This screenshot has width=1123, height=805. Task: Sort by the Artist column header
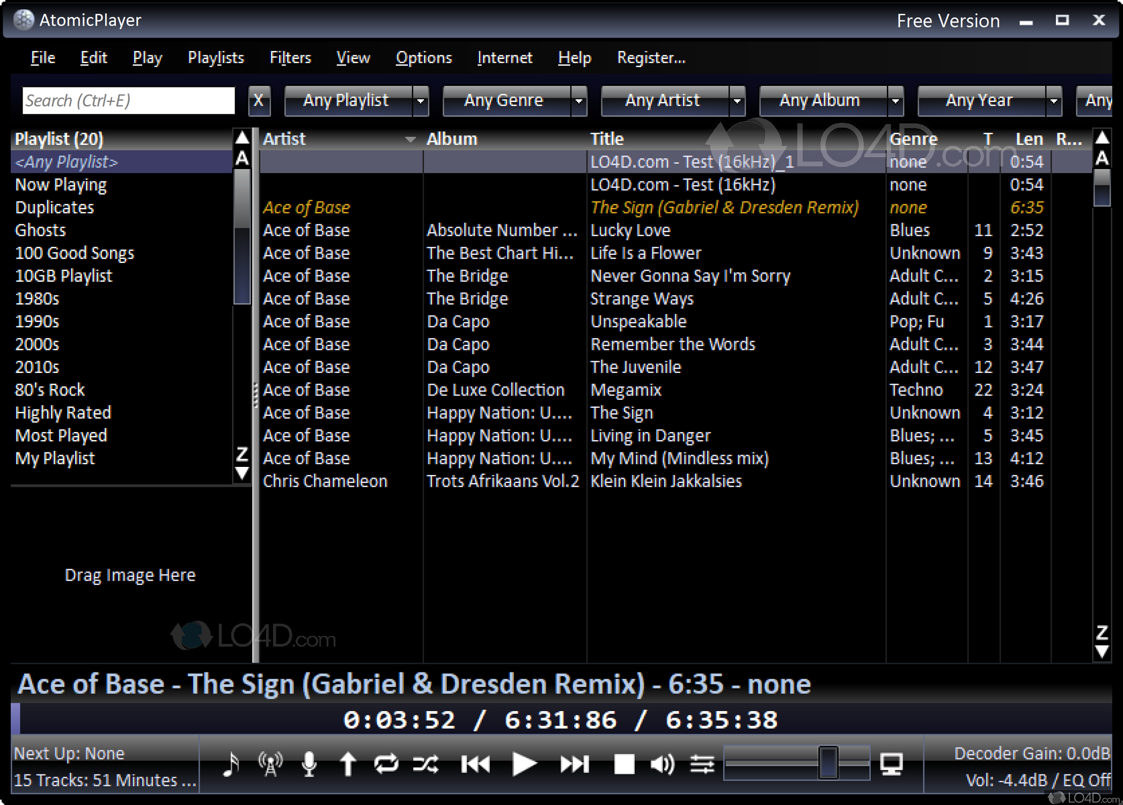(x=341, y=139)
